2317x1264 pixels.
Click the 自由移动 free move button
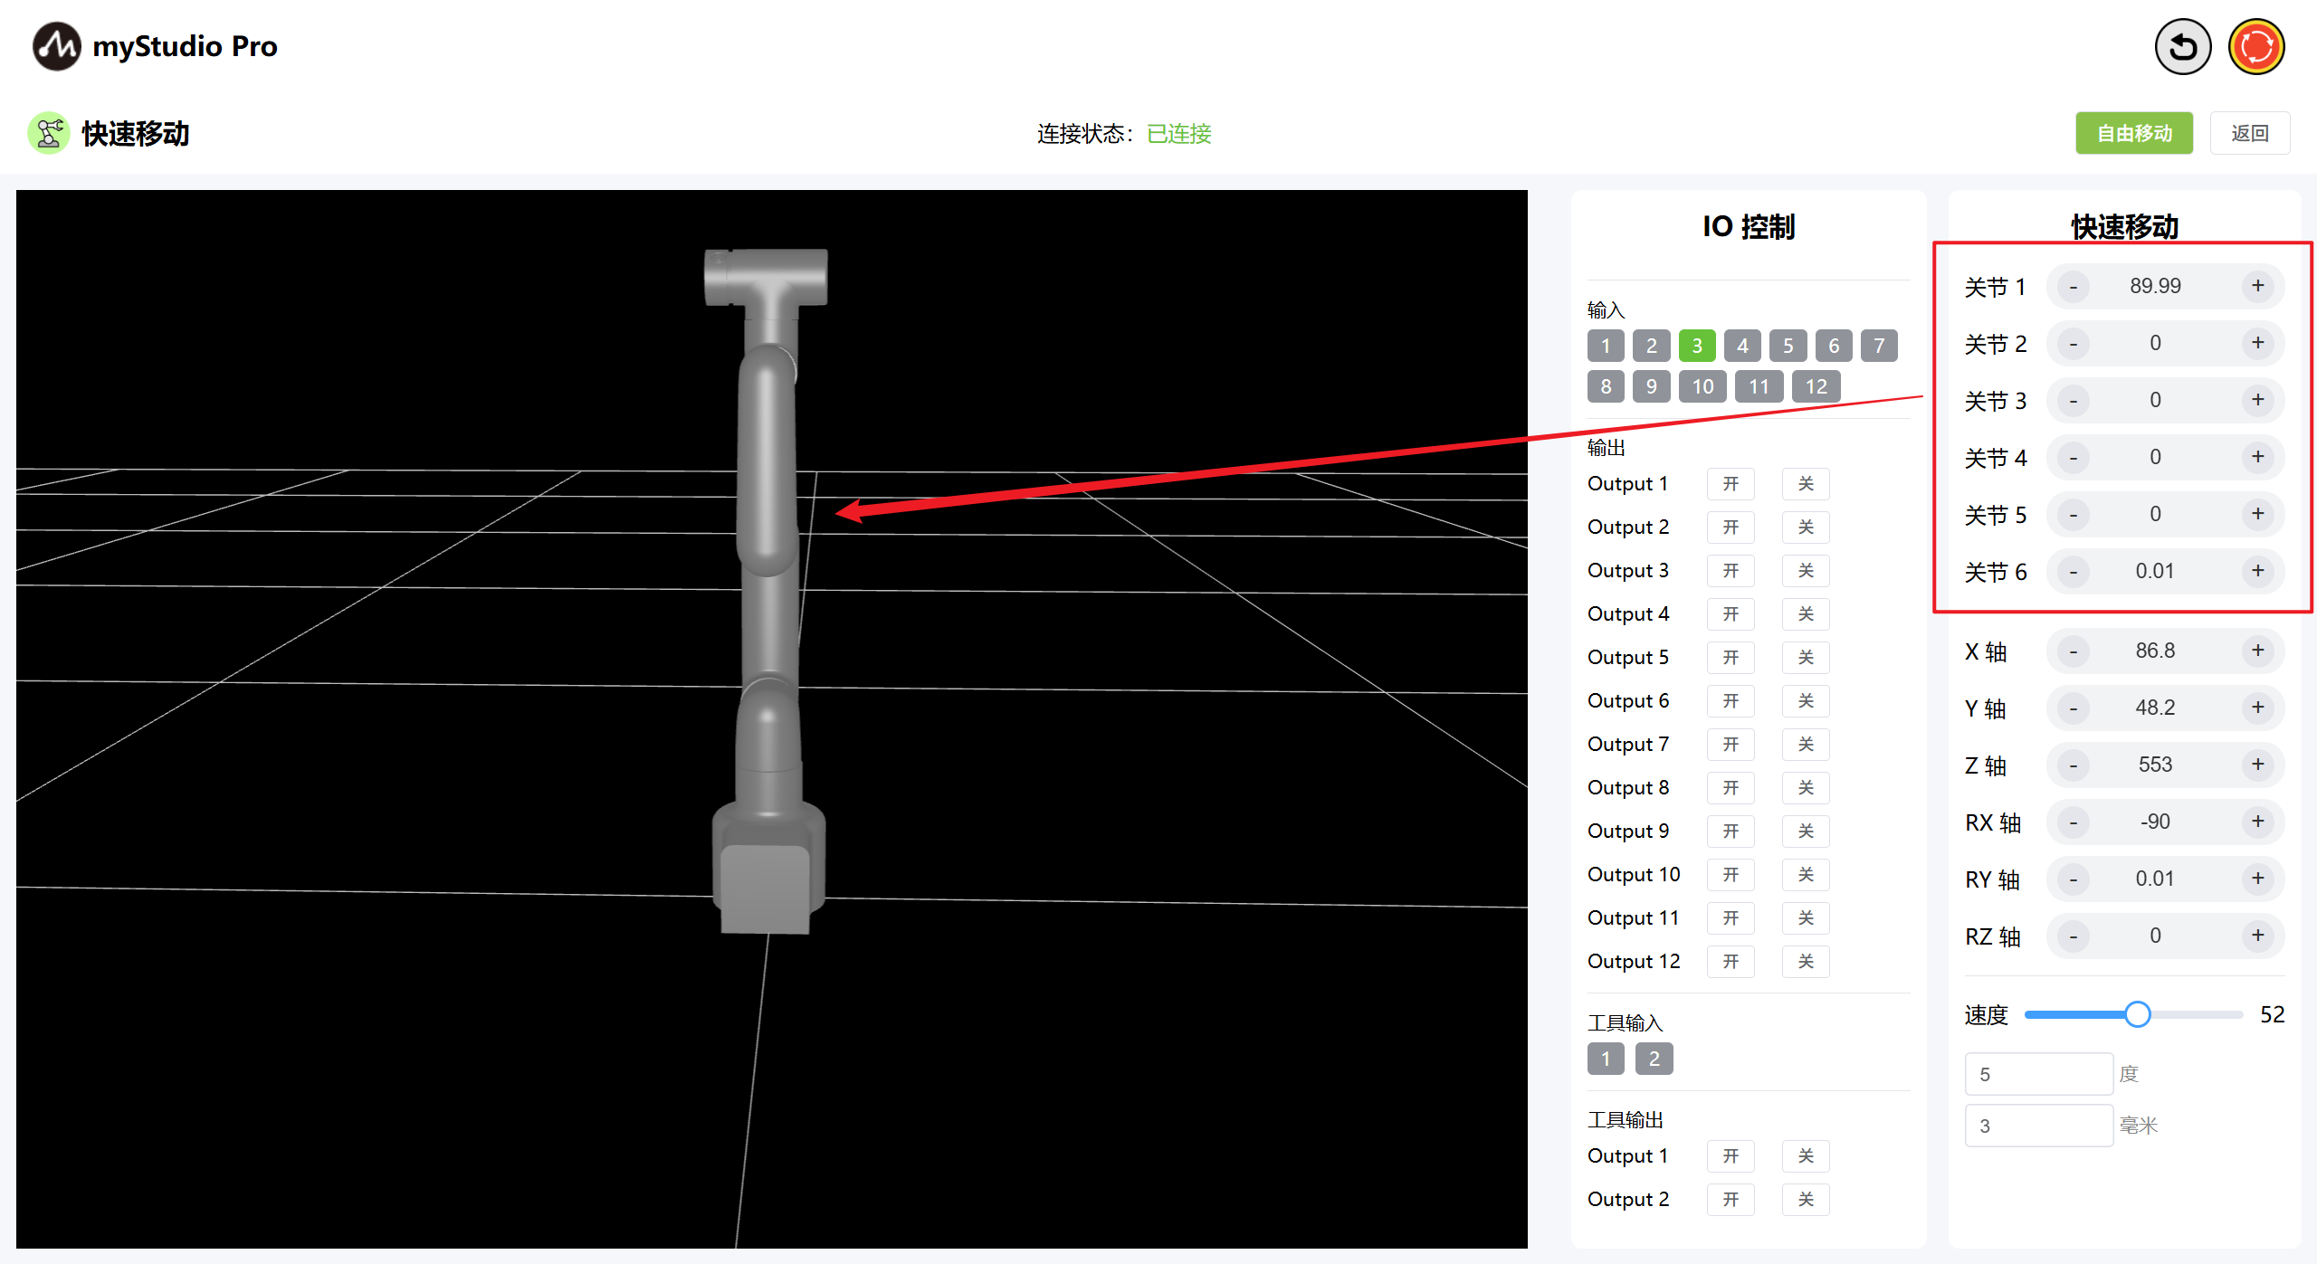pos(2133,134)
